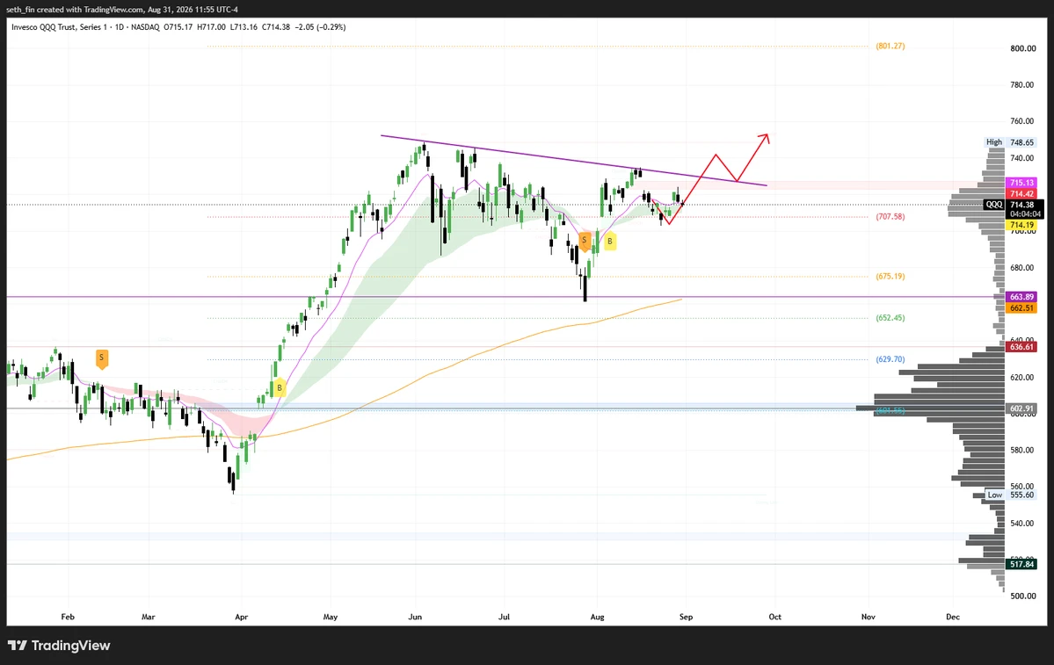Select the magenta 715.13 price label
The height and width of the screenshot is (665, 1054).
1021,183
